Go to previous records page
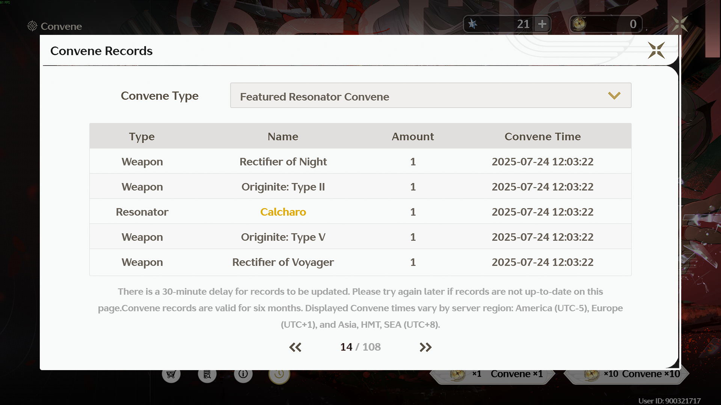 click(295, 347)
